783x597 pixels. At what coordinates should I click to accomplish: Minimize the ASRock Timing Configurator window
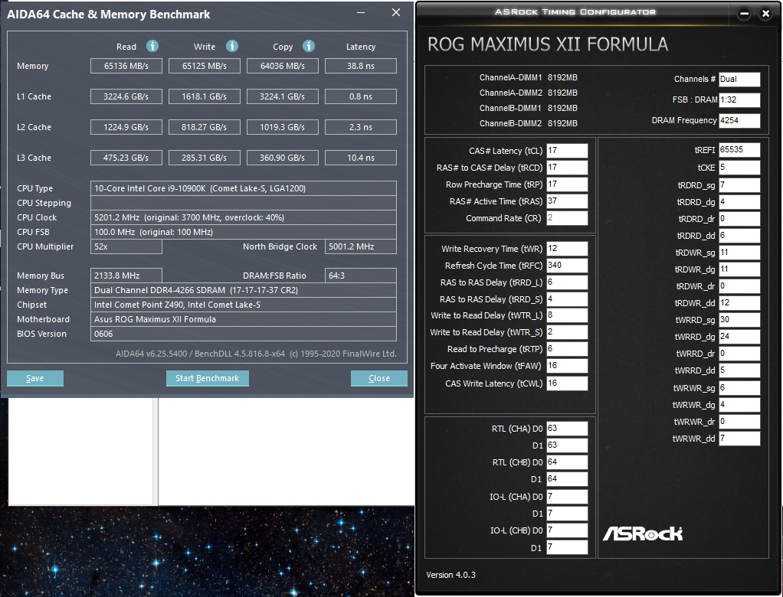(744, 14)
